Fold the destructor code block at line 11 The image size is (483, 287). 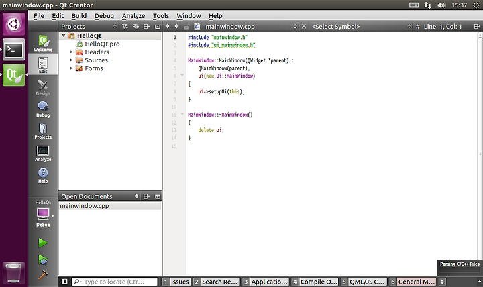182,114
